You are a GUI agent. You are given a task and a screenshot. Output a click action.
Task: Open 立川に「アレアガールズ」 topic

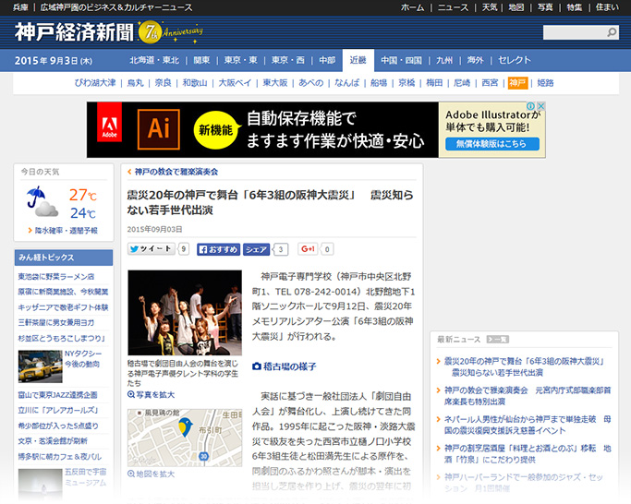[x=58, y=410]
